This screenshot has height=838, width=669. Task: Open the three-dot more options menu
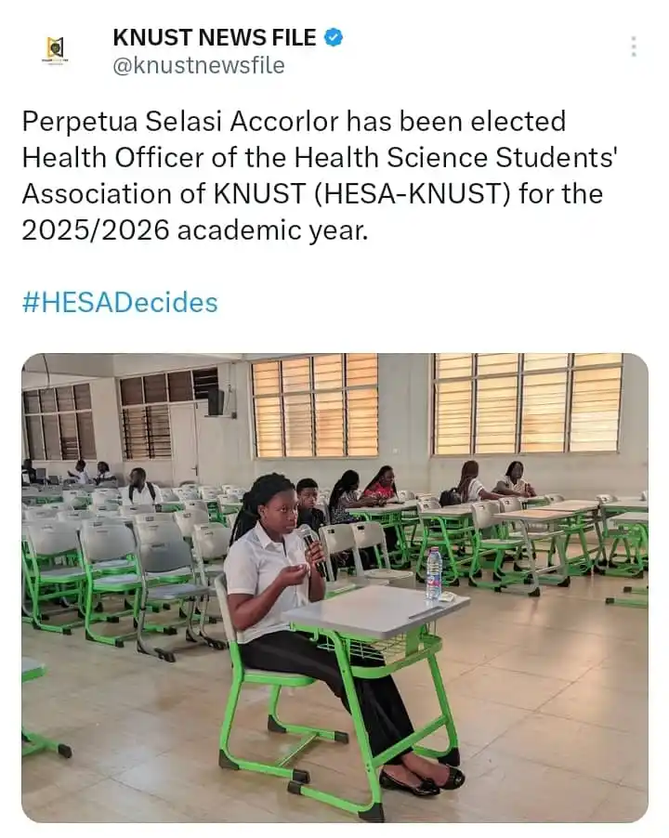pyautogui.click(x=634, y=46)
